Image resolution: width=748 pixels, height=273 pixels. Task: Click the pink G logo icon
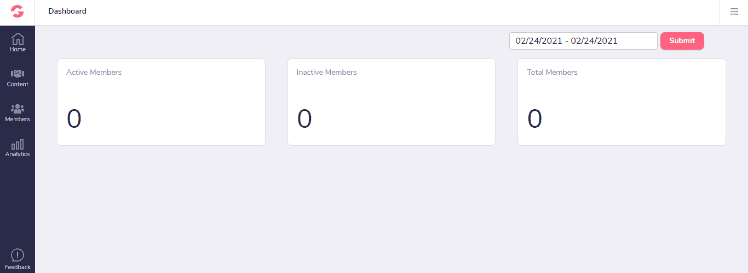coord(18,11)
